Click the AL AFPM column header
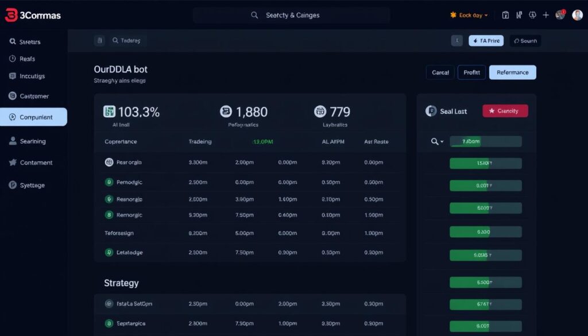588x336 pixels. [333, 142]
